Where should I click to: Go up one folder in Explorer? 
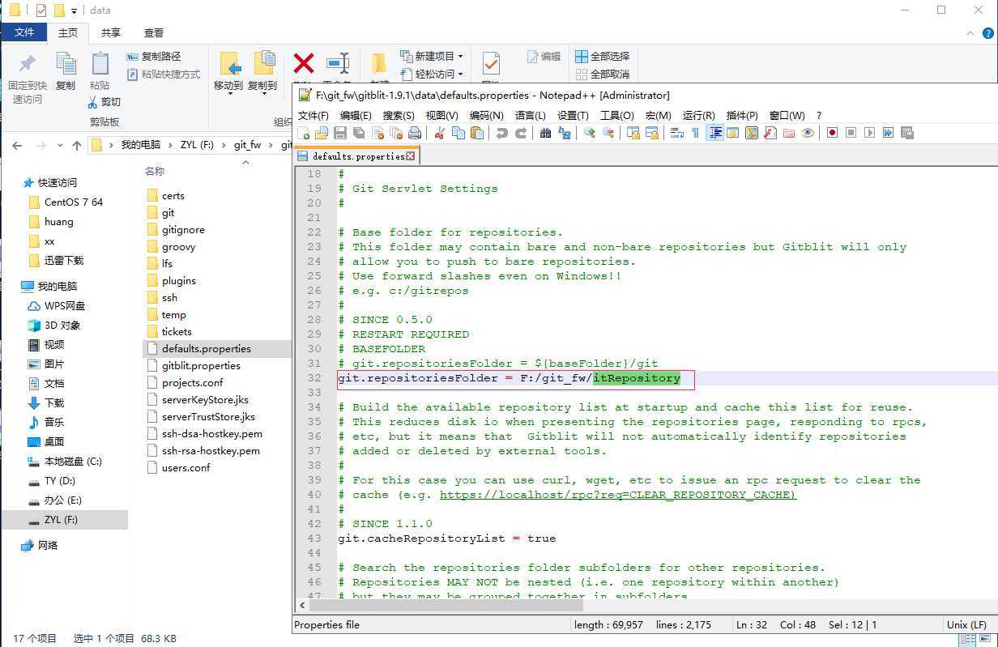(77, 146)
